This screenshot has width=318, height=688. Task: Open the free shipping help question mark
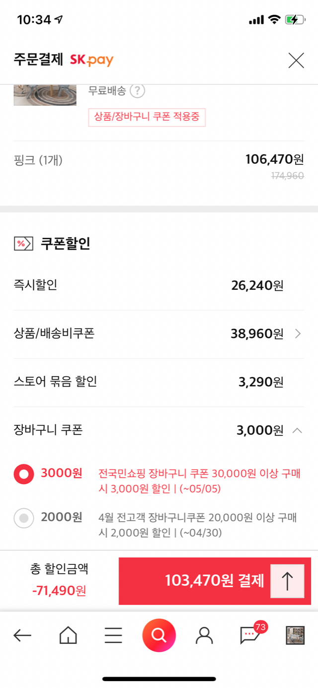138,91
